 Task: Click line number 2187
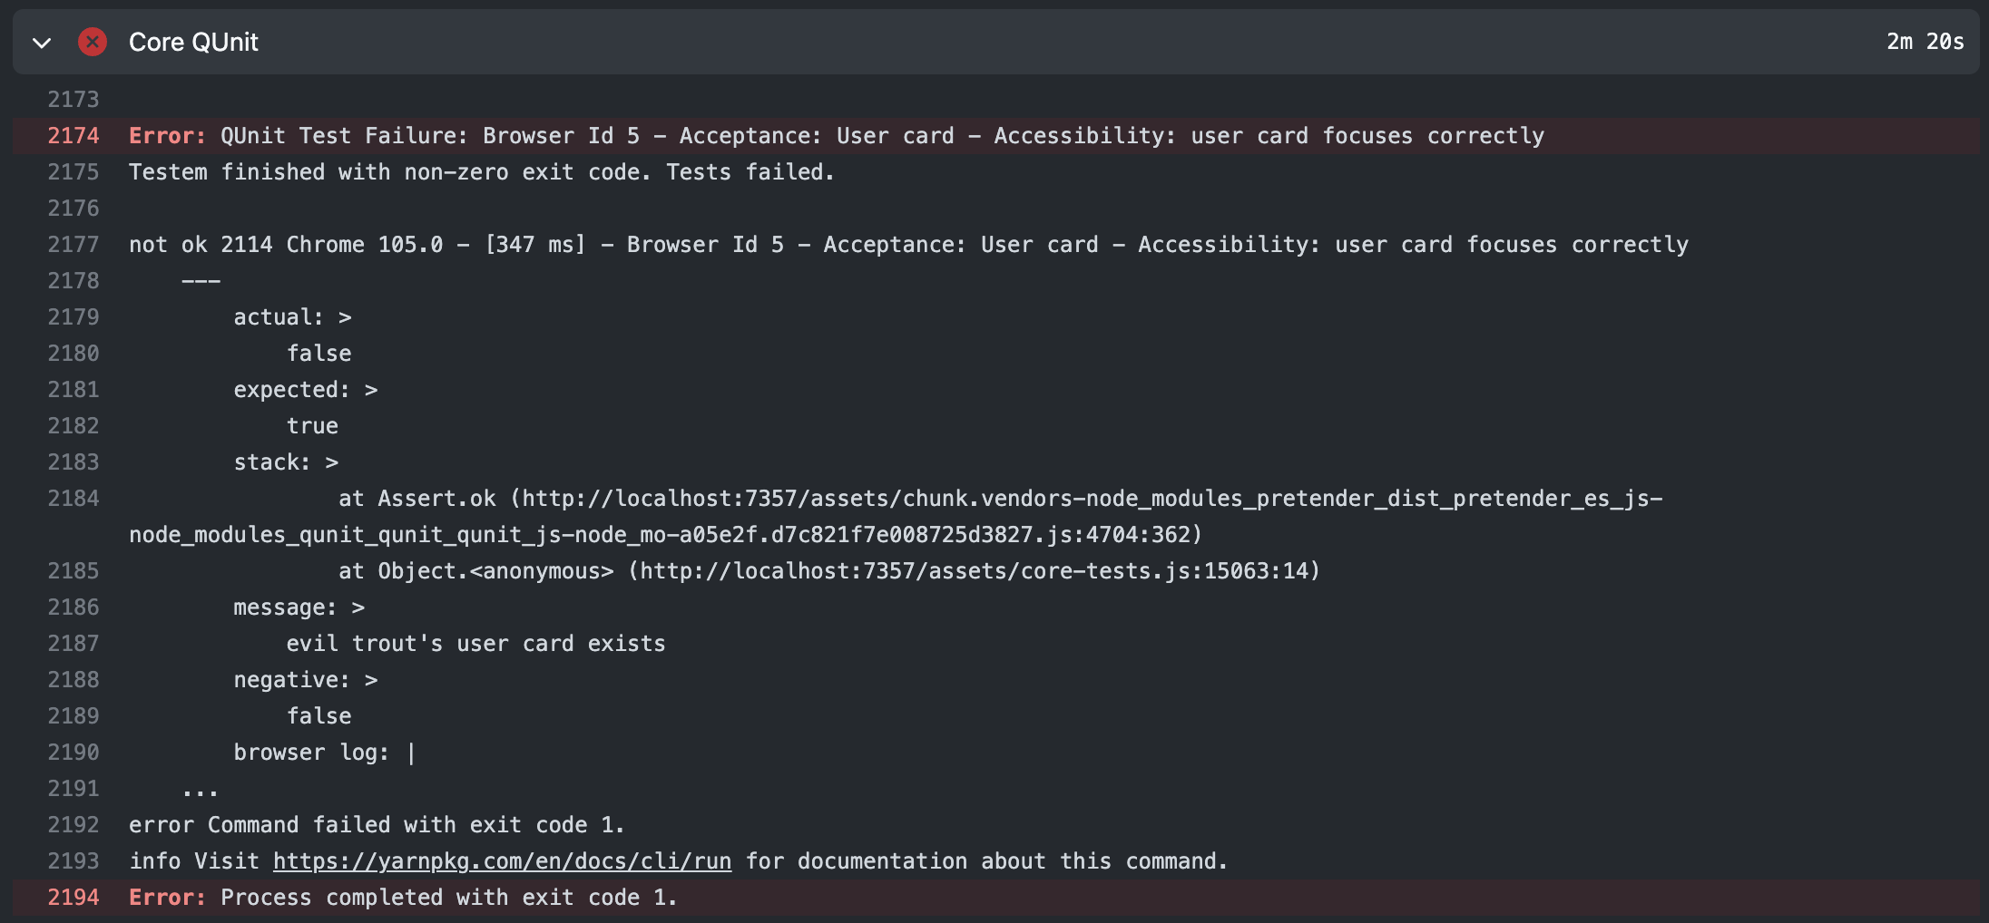point(73,644)
